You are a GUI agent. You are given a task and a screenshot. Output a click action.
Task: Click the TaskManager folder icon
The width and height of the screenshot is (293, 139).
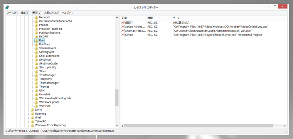[x=36, y=75]
